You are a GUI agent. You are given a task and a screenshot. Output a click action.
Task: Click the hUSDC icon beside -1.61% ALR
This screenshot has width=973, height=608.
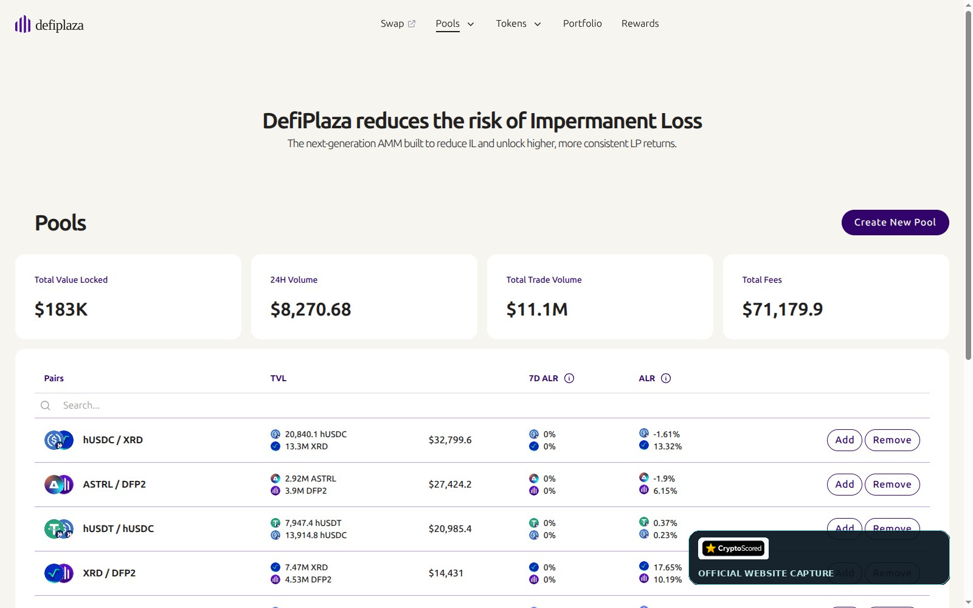tap(644, 433)
